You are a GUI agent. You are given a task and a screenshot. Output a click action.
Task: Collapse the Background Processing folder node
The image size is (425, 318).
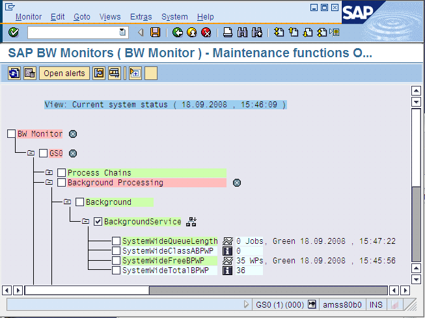pyautogui.click(x=49, y=183)
